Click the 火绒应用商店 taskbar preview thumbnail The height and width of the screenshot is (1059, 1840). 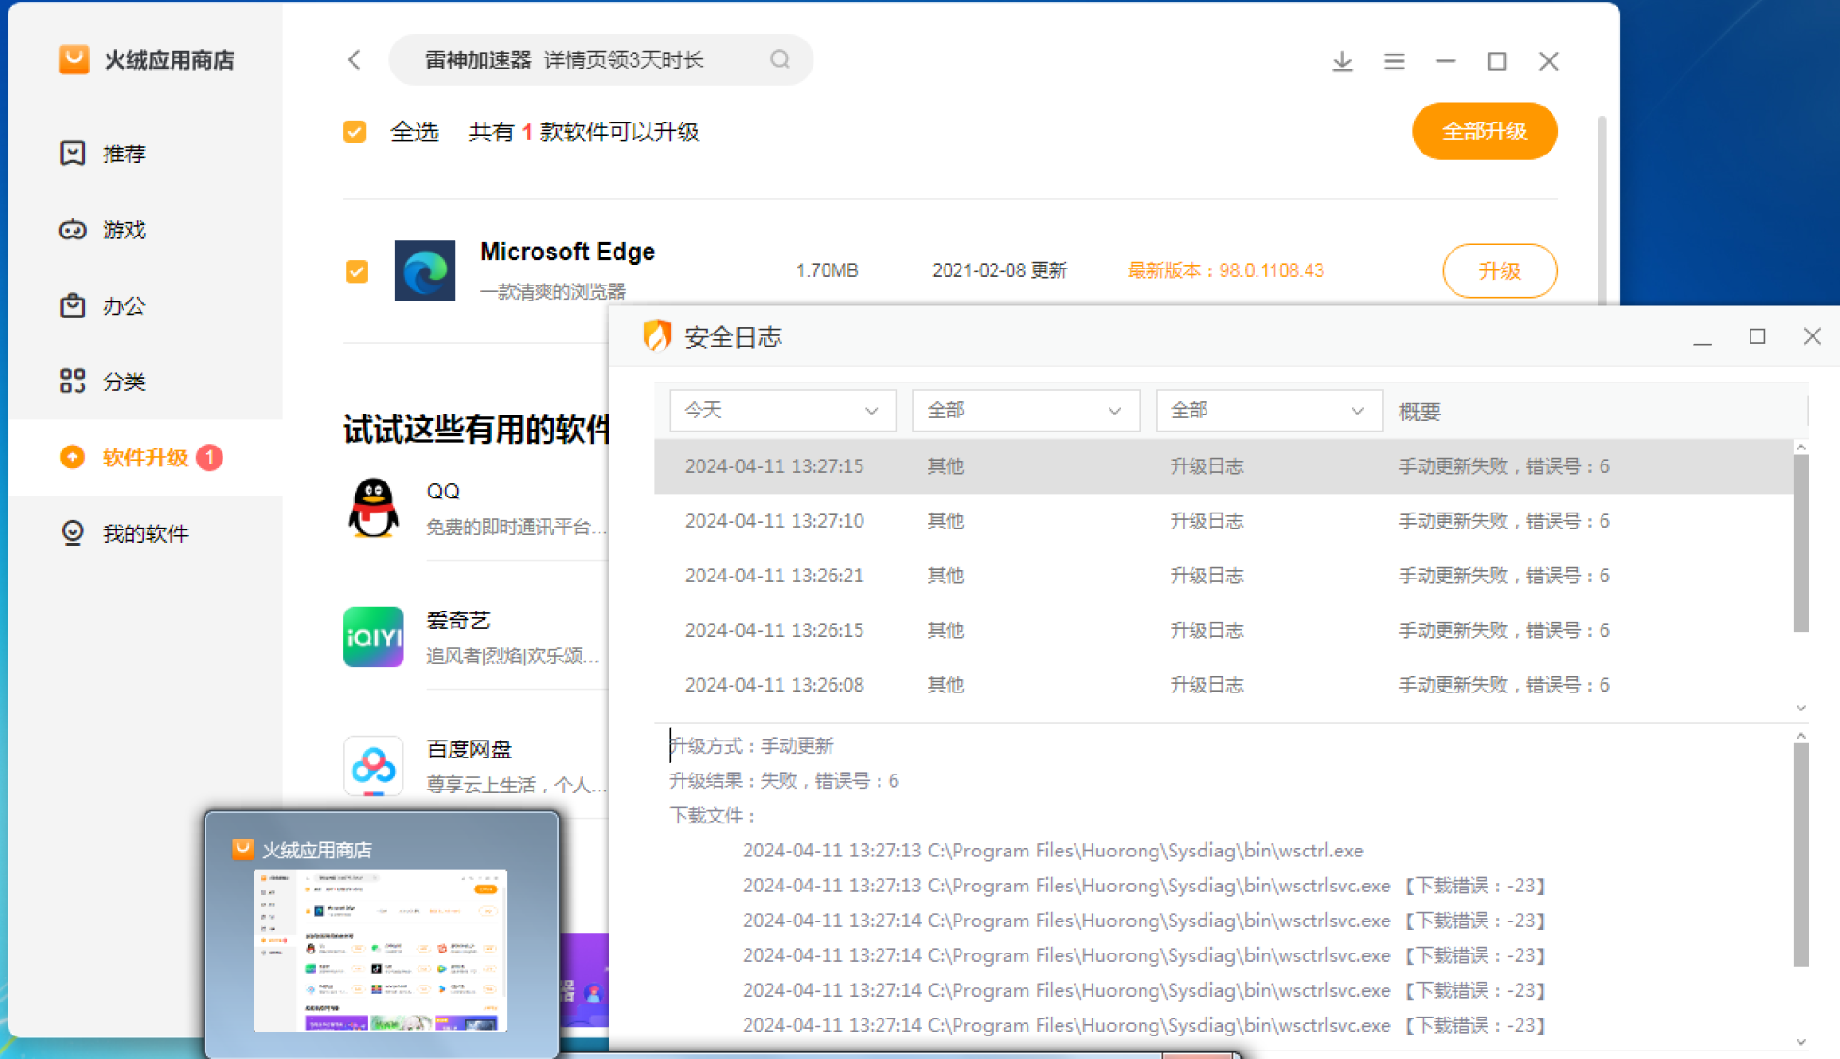380,950
